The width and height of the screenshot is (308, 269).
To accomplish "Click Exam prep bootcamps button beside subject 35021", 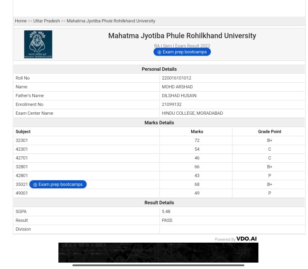I will [x=58, y=184].
